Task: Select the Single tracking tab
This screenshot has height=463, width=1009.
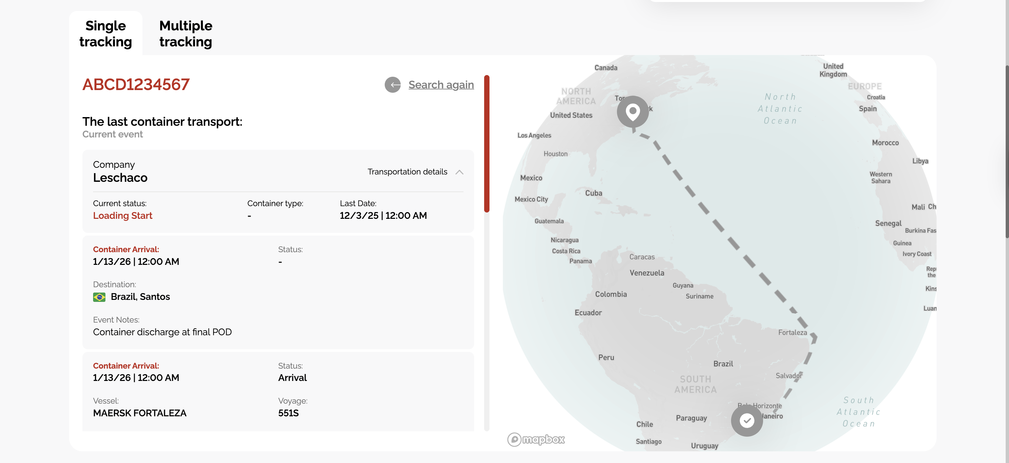Action: [x=105, y=34]
